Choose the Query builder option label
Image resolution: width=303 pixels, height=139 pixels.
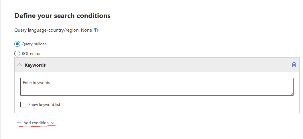coord(34,44)
